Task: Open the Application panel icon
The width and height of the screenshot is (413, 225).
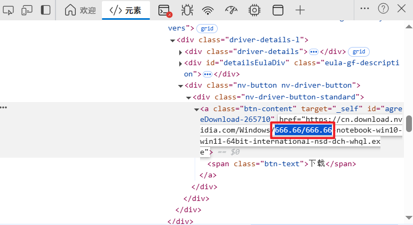Action: coord(277,10)
